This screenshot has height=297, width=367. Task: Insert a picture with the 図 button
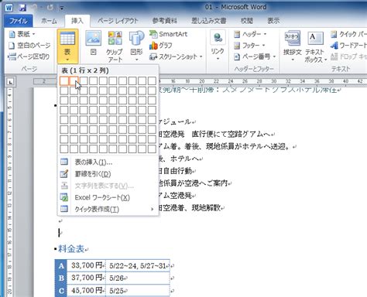click(x=93, y=44)
